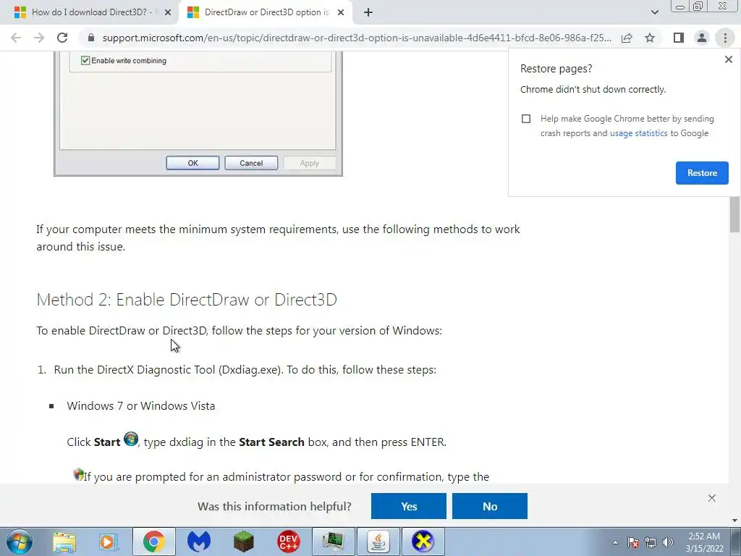Launch Minecraft from taskbar
This screenshot has width=741, height=556.
pyautogui.click(x=244, y=542)
